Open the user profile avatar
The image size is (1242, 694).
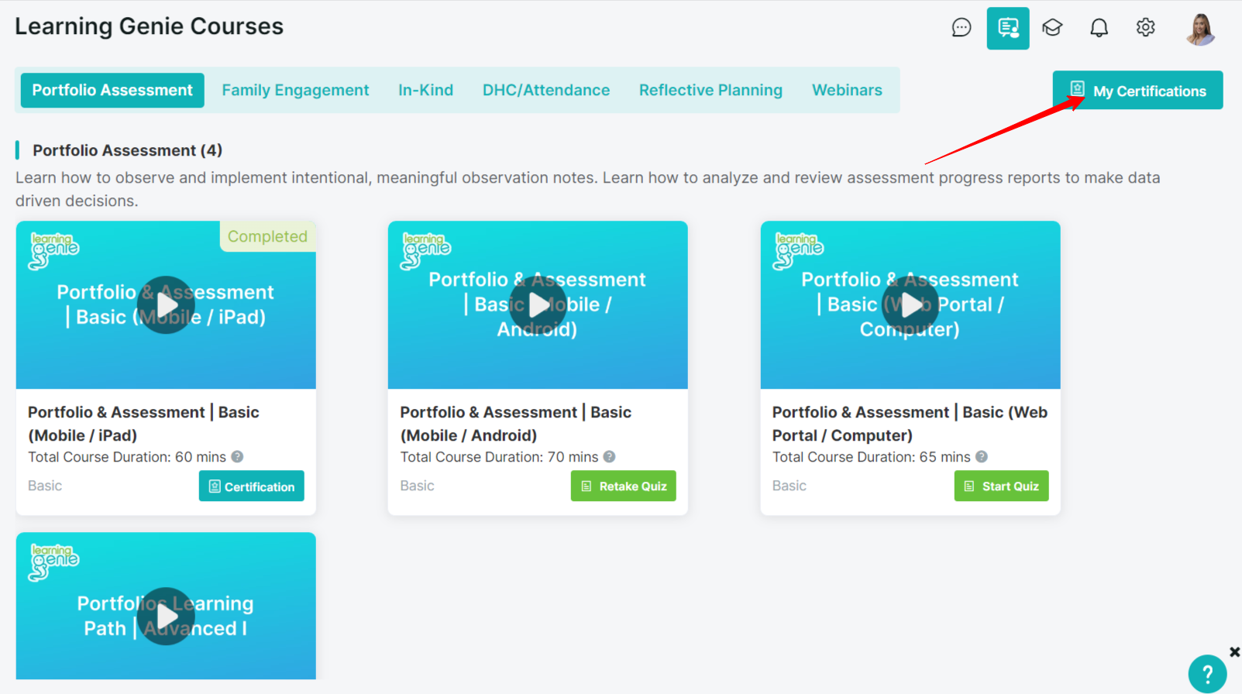[x=1200, y=29]
